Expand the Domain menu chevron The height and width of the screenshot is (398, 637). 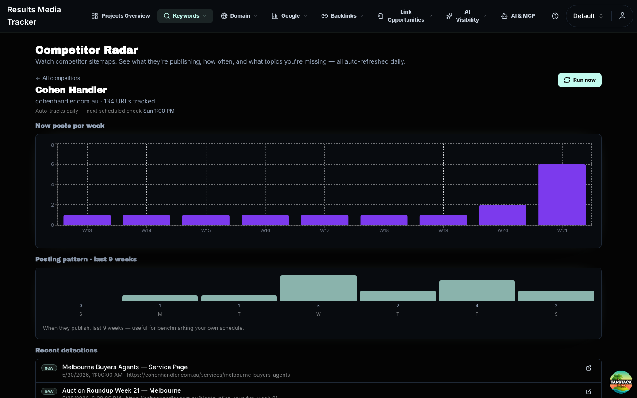tap(256, 16)
